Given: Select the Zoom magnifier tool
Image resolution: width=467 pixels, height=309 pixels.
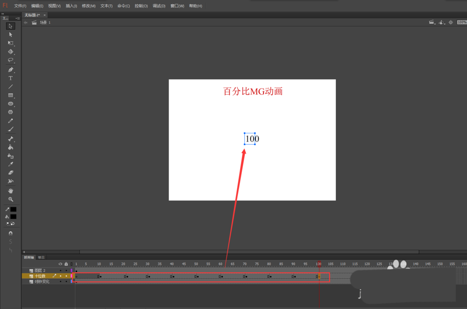Looking at the screenshot, I should [10, 199].
